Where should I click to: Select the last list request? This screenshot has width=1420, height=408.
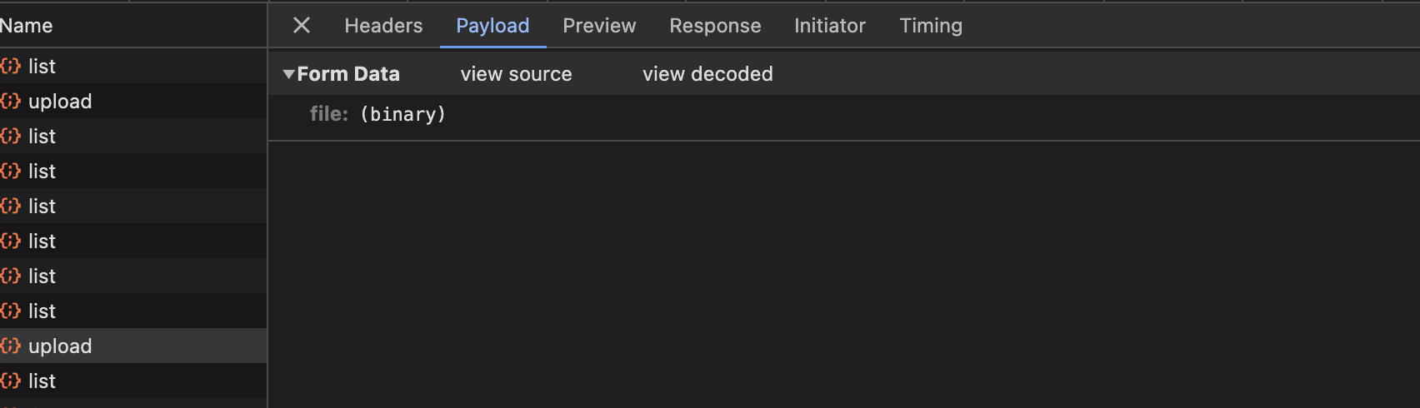[x=42, y=381]
